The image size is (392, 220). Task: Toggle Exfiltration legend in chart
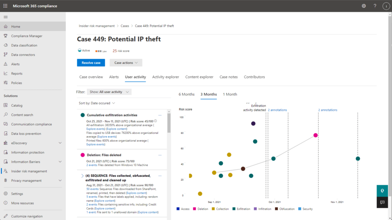click(241, 209)
